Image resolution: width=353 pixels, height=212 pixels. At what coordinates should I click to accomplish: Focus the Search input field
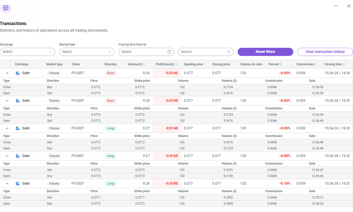(x=206, y=52)
